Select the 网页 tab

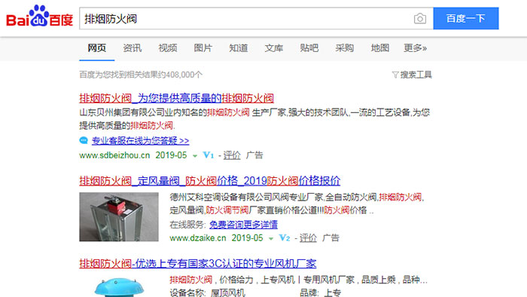click(97, 48)
